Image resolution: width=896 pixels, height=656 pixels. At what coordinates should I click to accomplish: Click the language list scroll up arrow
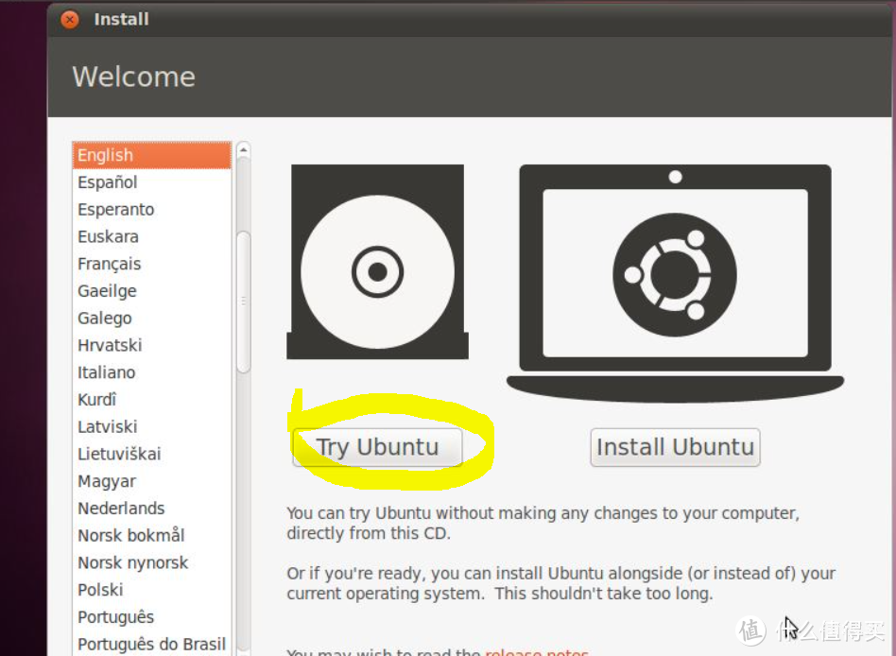(244, 150)
